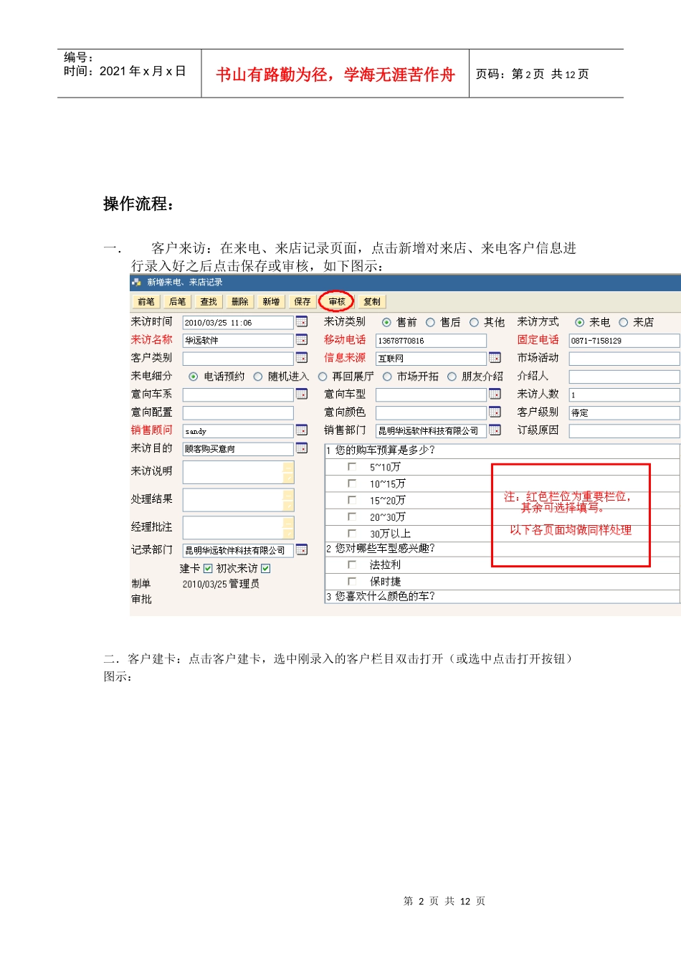Click the 来访人数 field showing 1
681x964 pixels.
coord(624,394)
